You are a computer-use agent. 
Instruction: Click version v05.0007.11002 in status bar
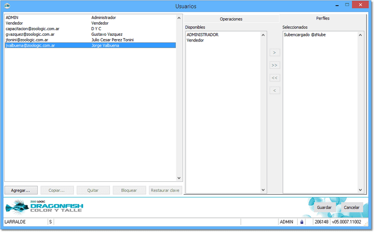pyautogui.click(x=347, y=222)
